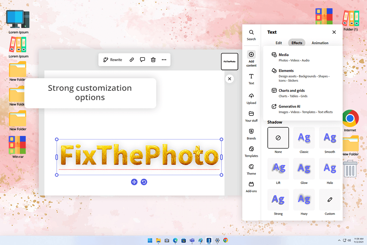Click top-left resize handle of text box
The width and height of the screenshot is (367, 245).
coord(57,140)
